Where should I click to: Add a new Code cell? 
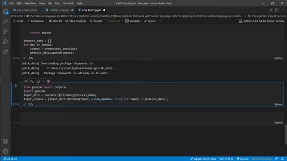(18, 21)
